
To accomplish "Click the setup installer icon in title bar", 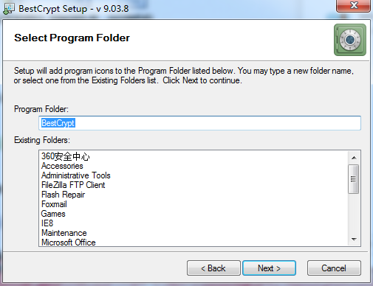I will point(9,9).
